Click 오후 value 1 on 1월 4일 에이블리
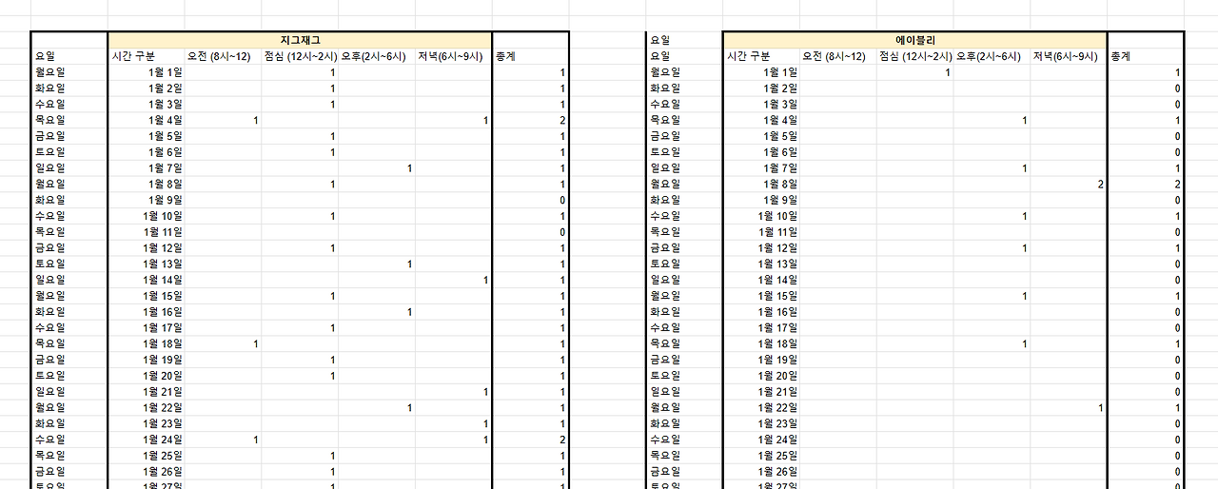The image size is (1218, 489). 1025,120
